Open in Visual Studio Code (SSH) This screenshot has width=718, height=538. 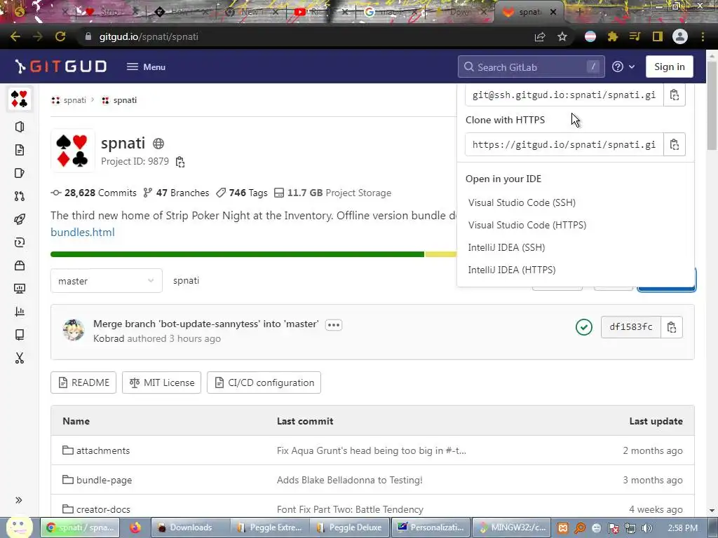522,202
